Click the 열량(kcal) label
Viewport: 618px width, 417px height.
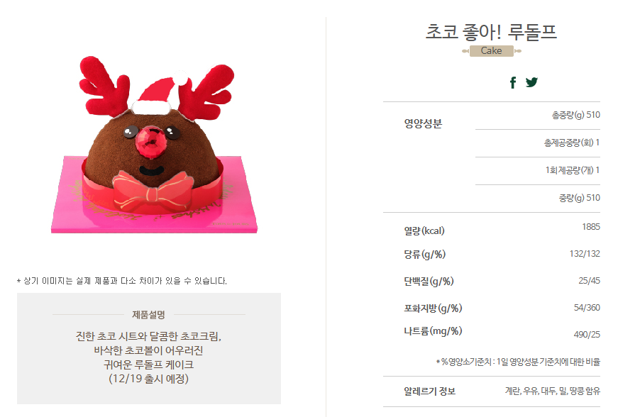coord(424,230)
